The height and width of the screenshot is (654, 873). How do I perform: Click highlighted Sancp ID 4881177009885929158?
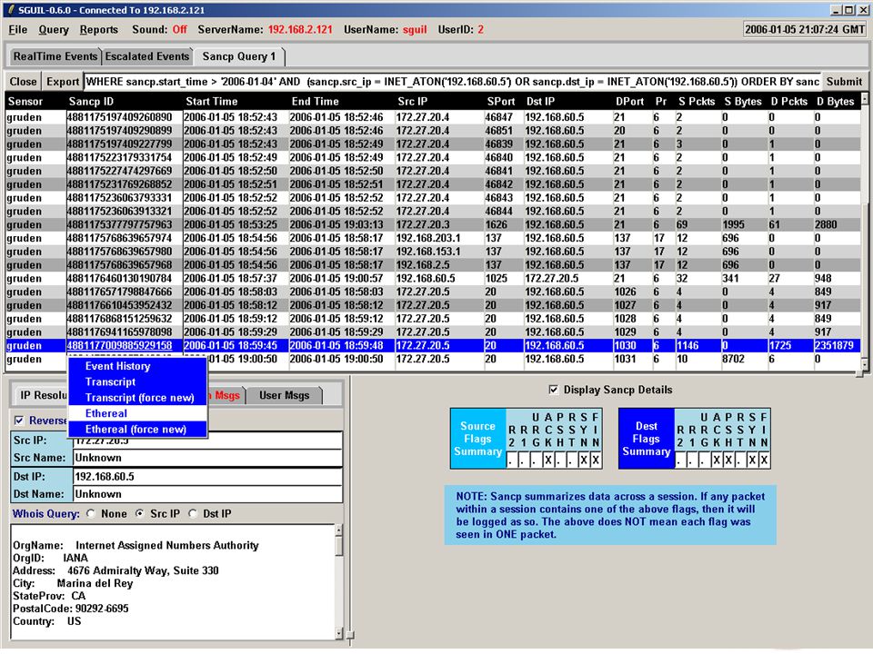pos(120,345)
